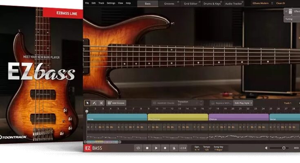Select the scissors cut tool
Viewport: 300px width, 163px height.
[x=101, y=103]
